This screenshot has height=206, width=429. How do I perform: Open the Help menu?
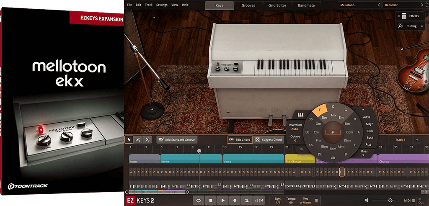tap(185, 5)
